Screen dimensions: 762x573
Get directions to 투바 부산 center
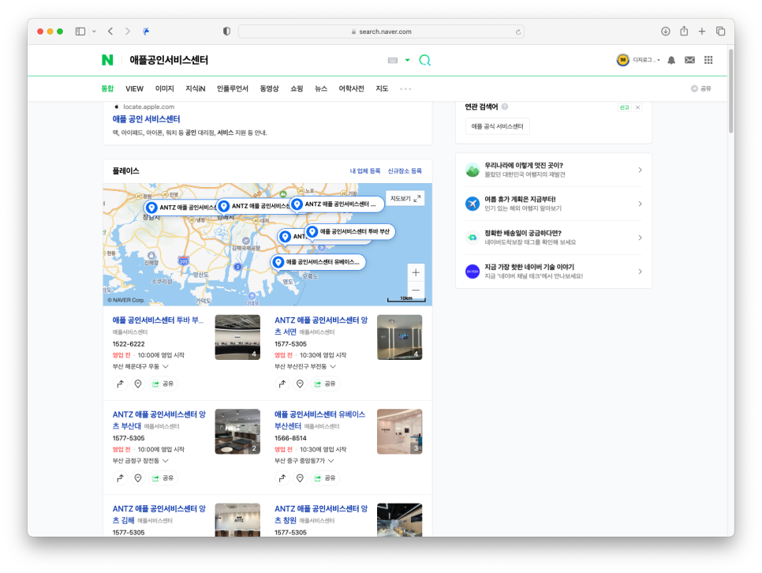120,384
